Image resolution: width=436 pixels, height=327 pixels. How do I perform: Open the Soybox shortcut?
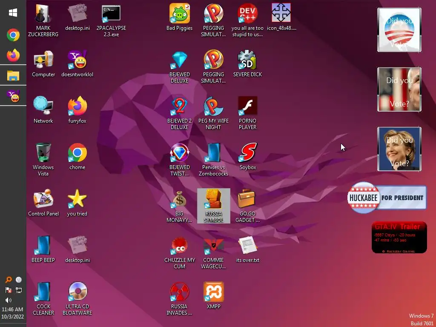pos(247,157)
